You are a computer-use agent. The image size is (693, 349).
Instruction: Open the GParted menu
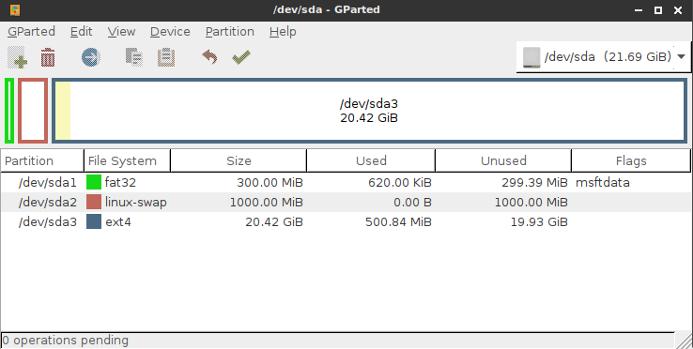tap(31, 32)
